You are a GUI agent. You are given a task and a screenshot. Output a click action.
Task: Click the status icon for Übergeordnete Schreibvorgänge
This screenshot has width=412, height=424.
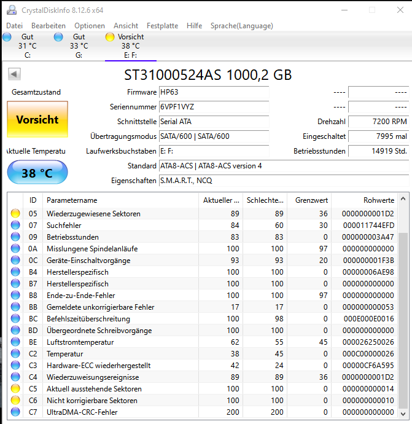(15, 330)
